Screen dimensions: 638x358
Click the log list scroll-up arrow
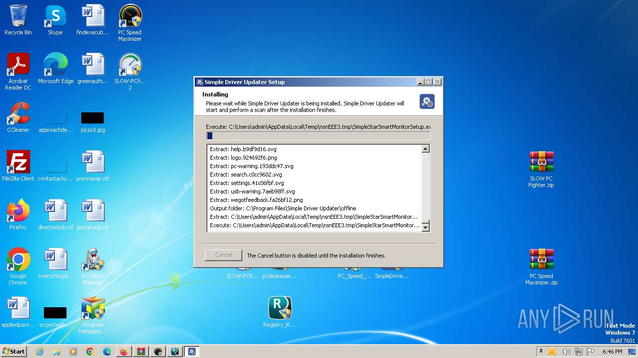(x=426, y=149)
